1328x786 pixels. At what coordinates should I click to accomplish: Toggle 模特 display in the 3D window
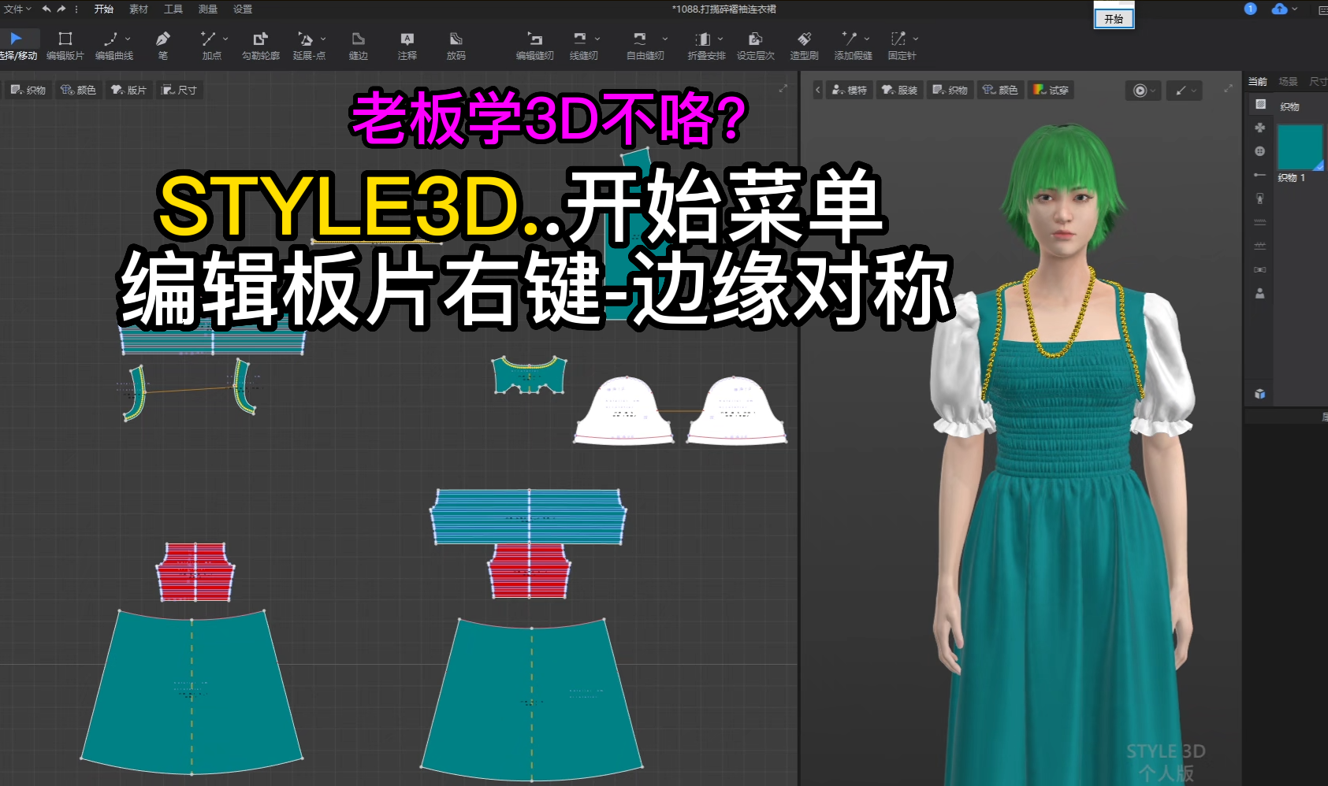click(x=850, y=90)
